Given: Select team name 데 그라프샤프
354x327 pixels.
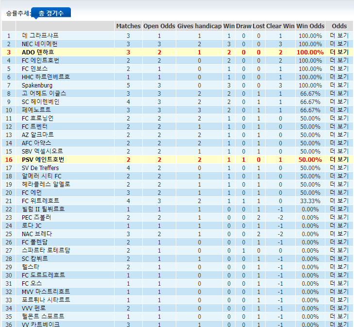Looking at the screenshot, I should [40, 35].
